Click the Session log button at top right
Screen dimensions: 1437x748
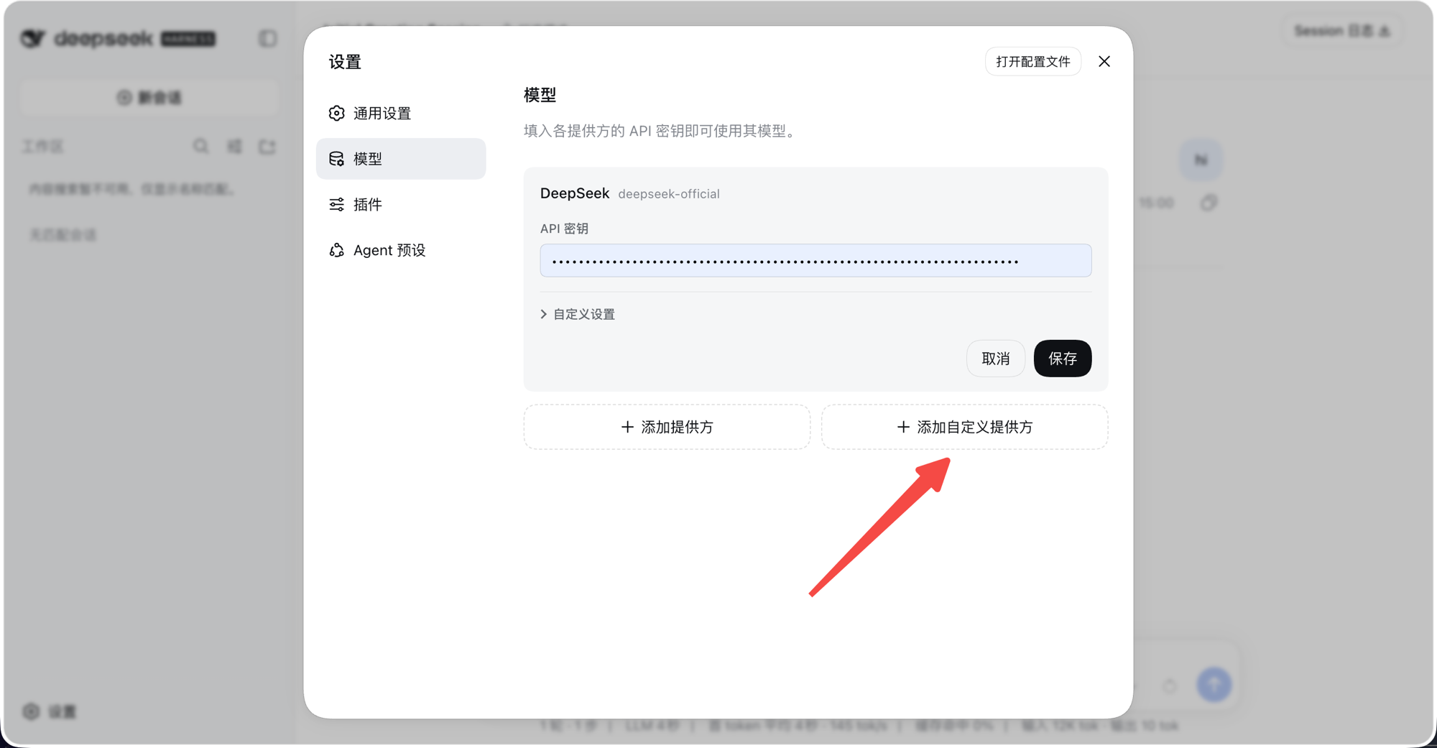coord(1342,31)
